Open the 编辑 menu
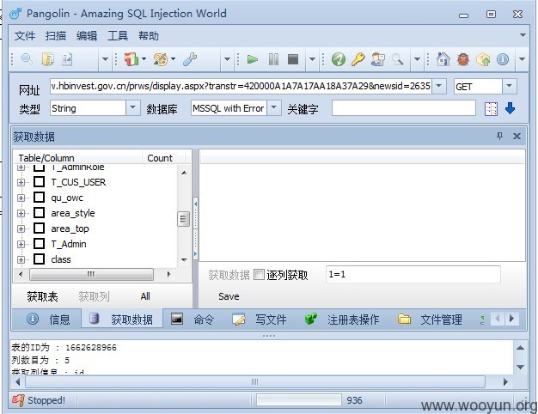 [x=87, y=36]
